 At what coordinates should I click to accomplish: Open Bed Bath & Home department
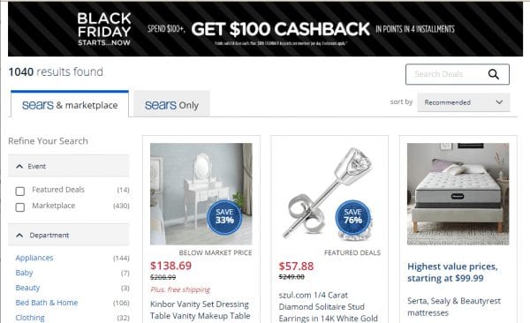coord(47,303)
